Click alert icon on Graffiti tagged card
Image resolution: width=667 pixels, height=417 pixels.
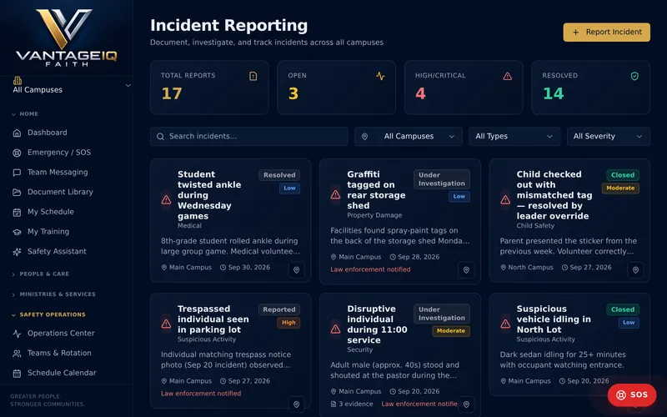click(x=336, y=194)
